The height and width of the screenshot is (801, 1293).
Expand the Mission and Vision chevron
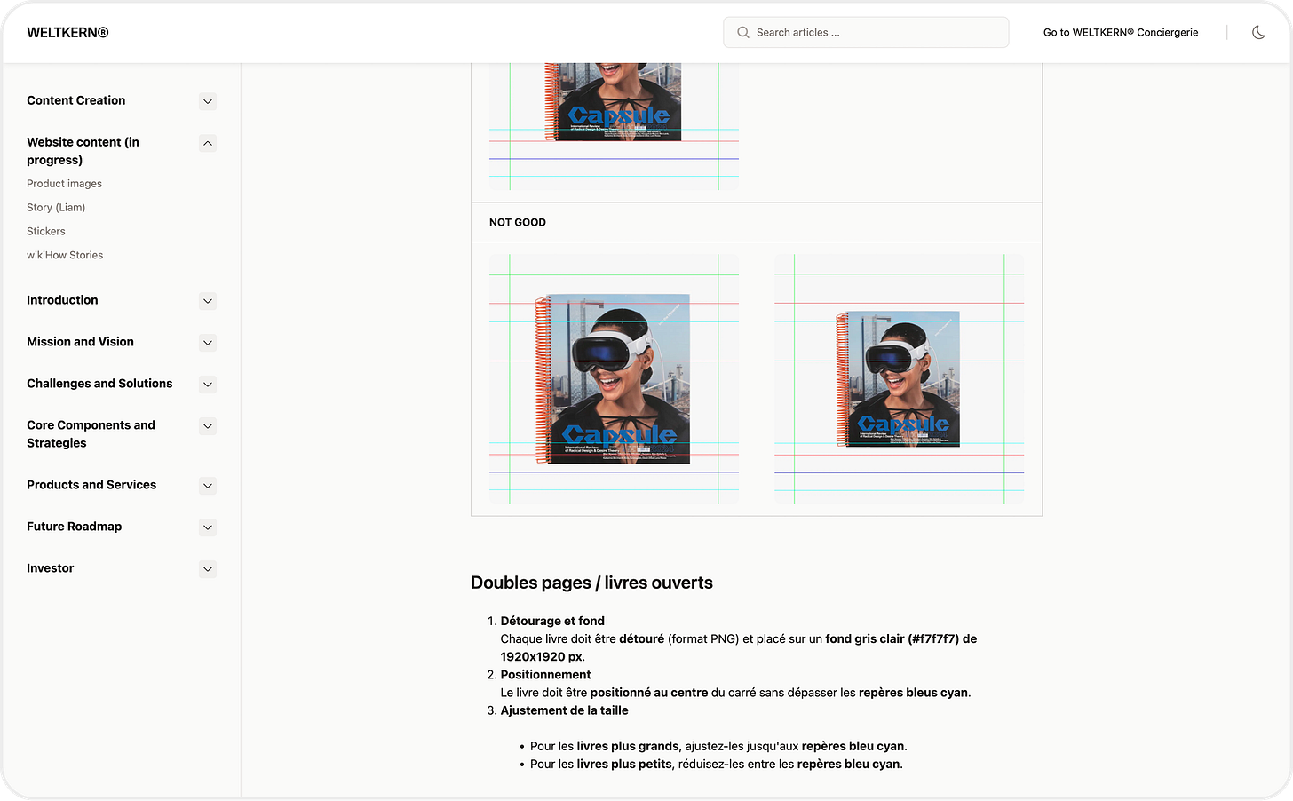pos(208,343)
